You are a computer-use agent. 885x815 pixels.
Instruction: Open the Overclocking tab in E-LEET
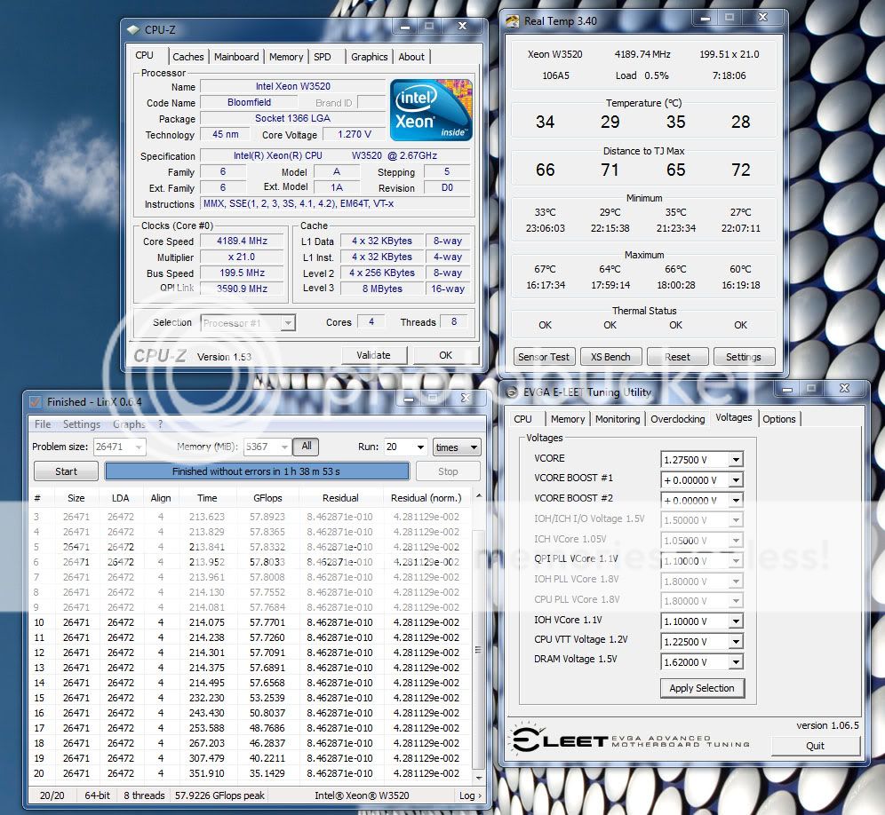[677, 419]
